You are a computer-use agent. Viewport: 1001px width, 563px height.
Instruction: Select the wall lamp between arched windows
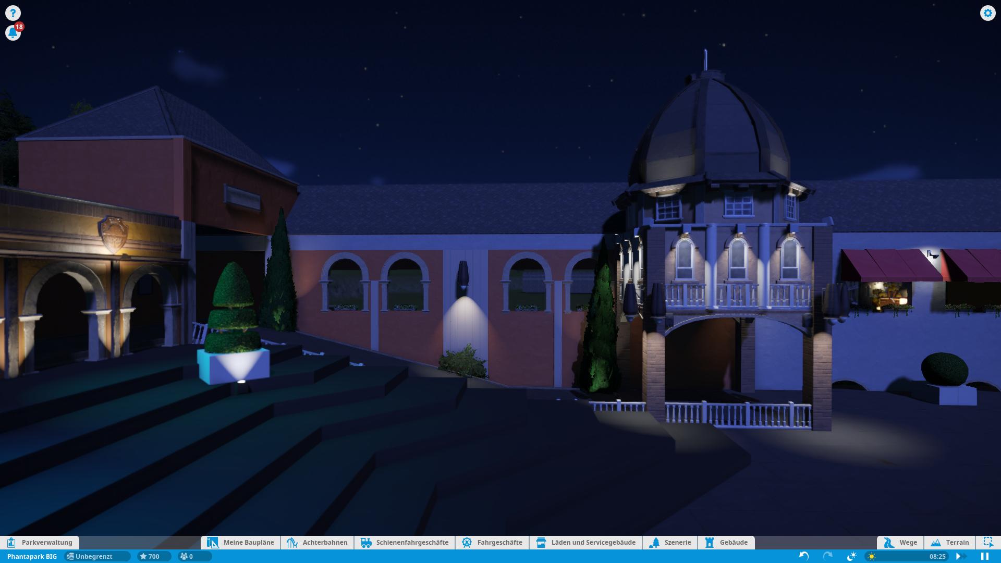click(462, 276)
